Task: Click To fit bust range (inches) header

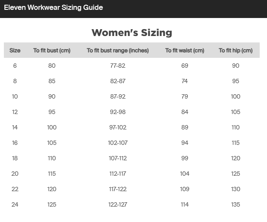Action: [117, 51]
